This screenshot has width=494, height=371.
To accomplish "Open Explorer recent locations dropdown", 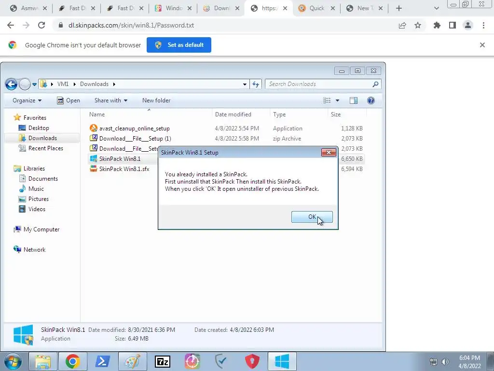I will [x=34, y=84].
